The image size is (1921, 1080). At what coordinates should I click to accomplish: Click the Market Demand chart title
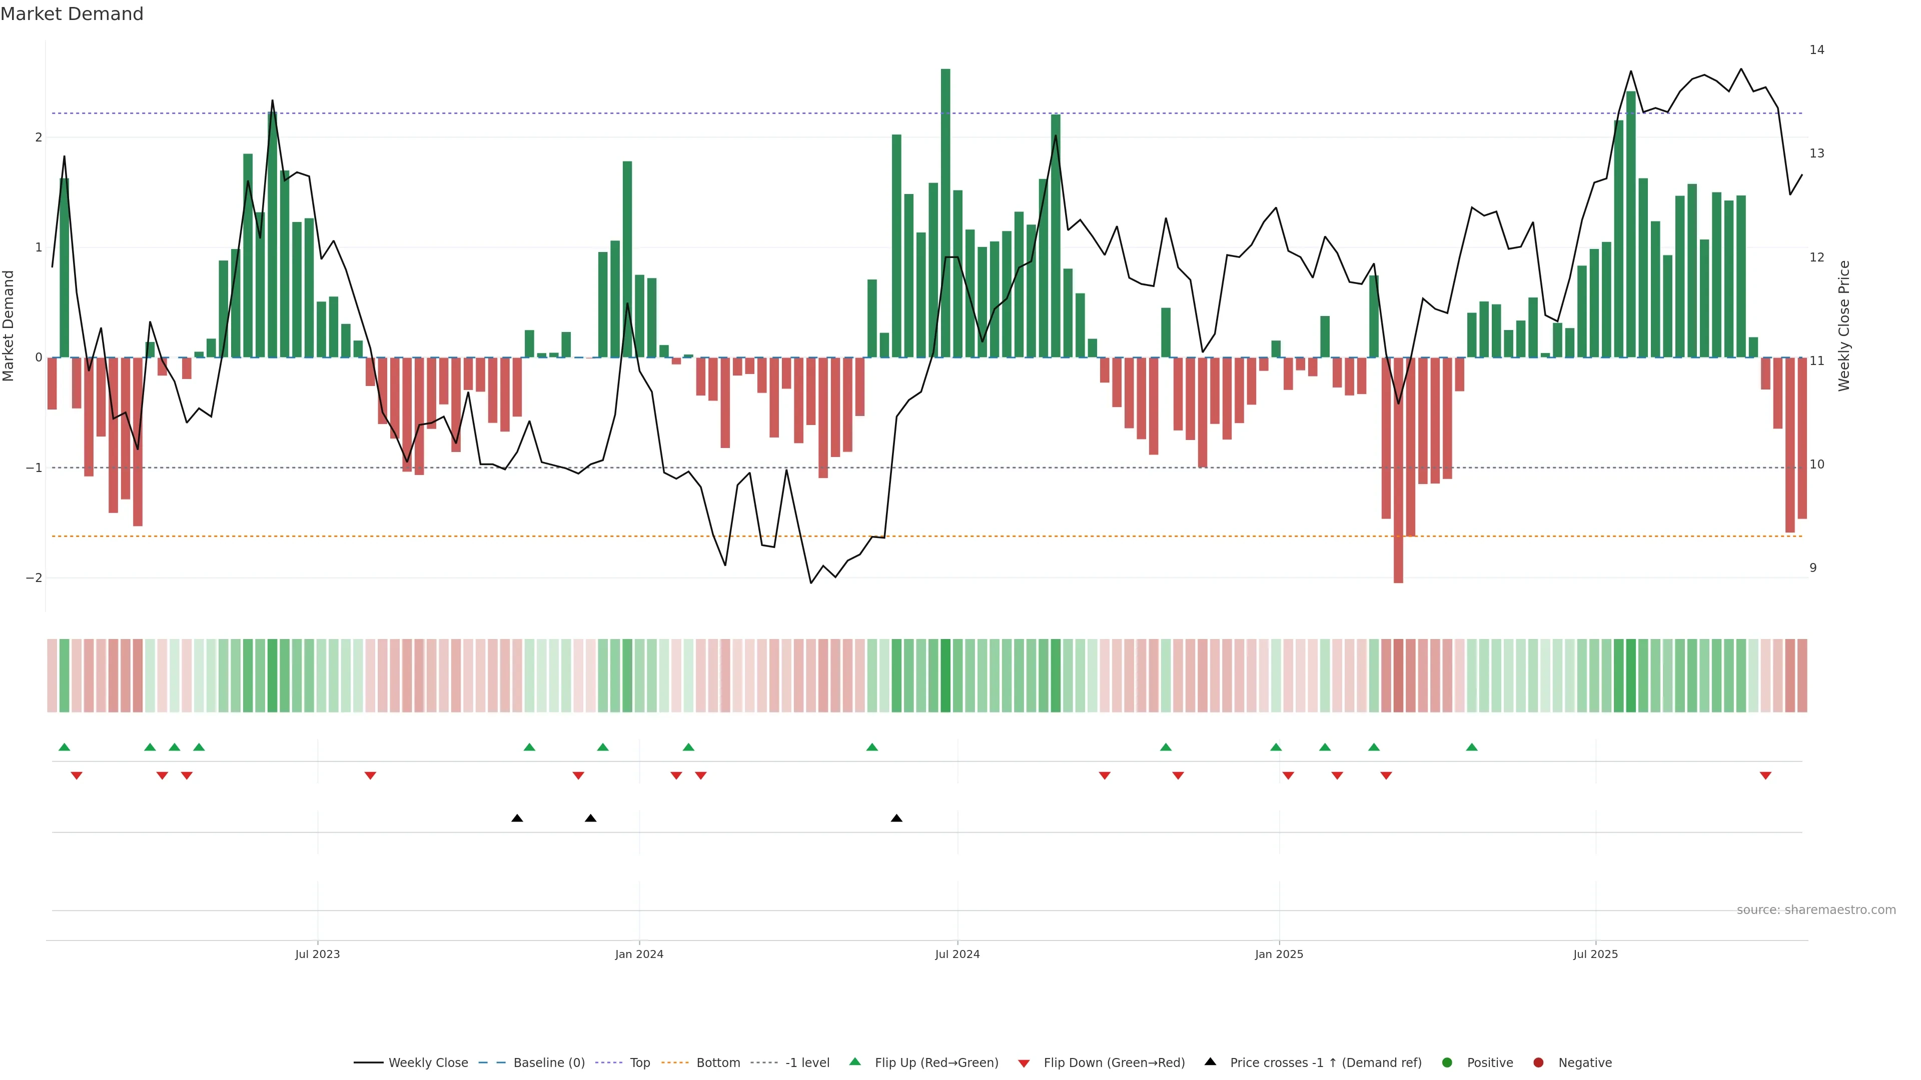point(72,14)
